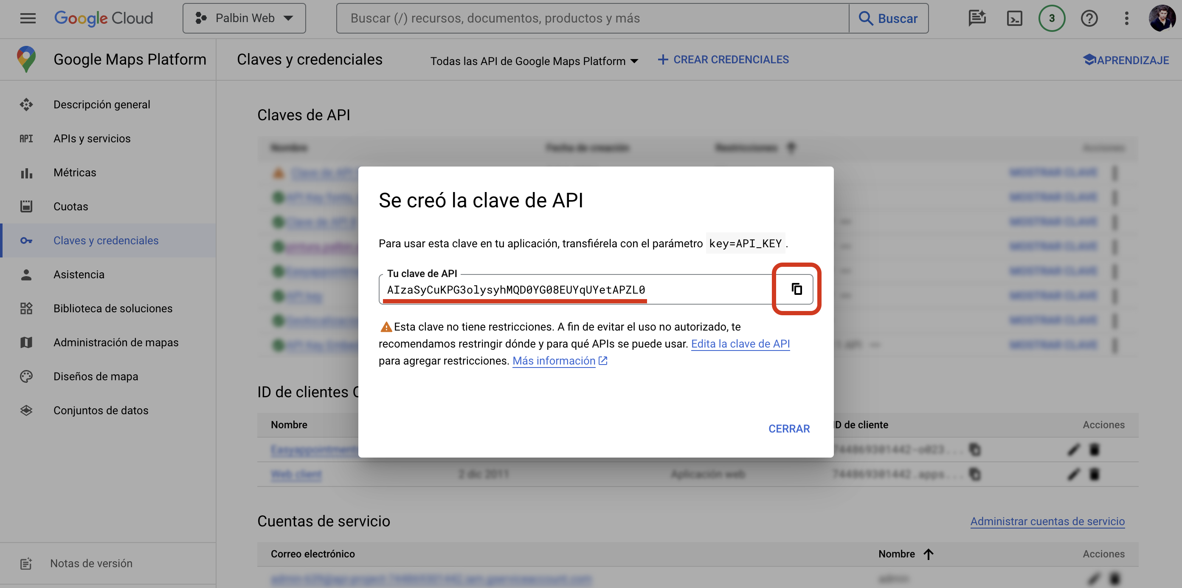Image resolution: width=1182 pixels, height=588 pixels.
Task: Click CREAR CREDENCIALES button
Action: pos(723,59)
